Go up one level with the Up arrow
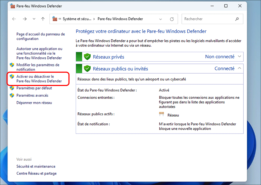The image size is (261, 185). pyautogui.click(x=43, y=19)
